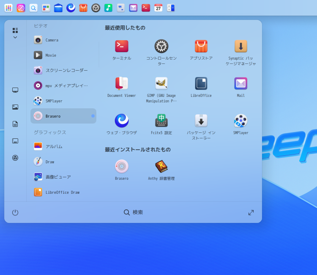Launch GIMP image editor

(161, 84)
